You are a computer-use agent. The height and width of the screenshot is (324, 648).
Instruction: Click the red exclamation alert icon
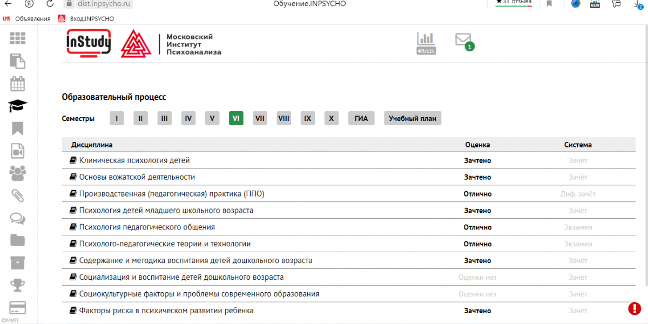coord(634,308)
